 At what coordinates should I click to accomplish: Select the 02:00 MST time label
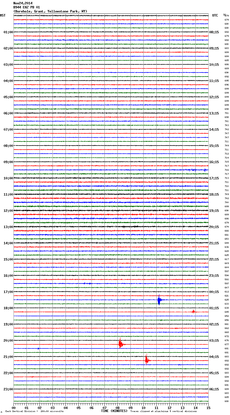click(x=8, y=48)
